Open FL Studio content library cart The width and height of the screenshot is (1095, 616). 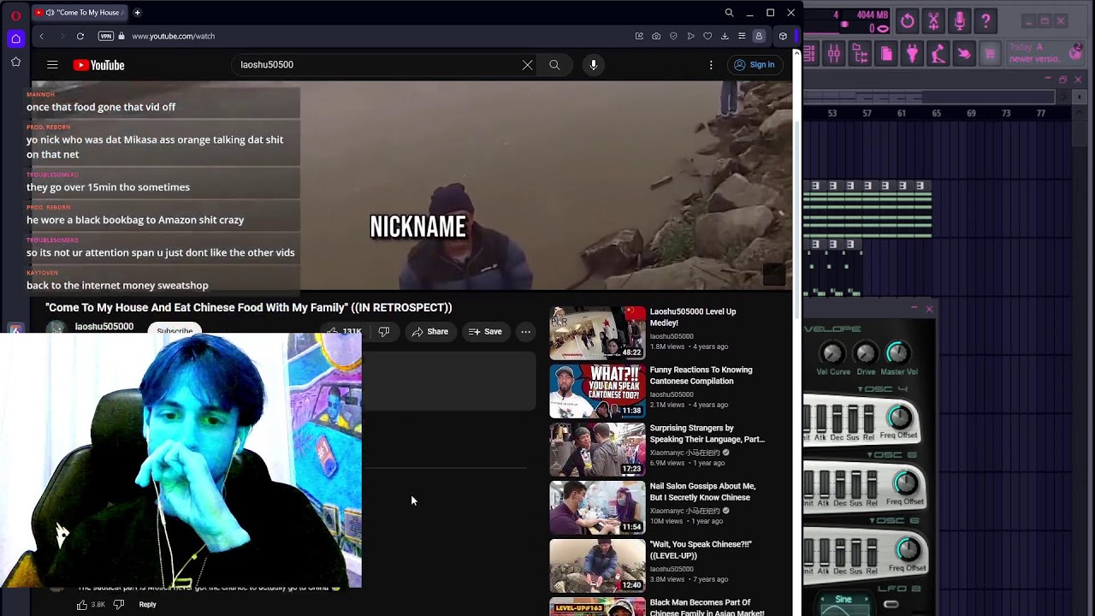(991, 54)
